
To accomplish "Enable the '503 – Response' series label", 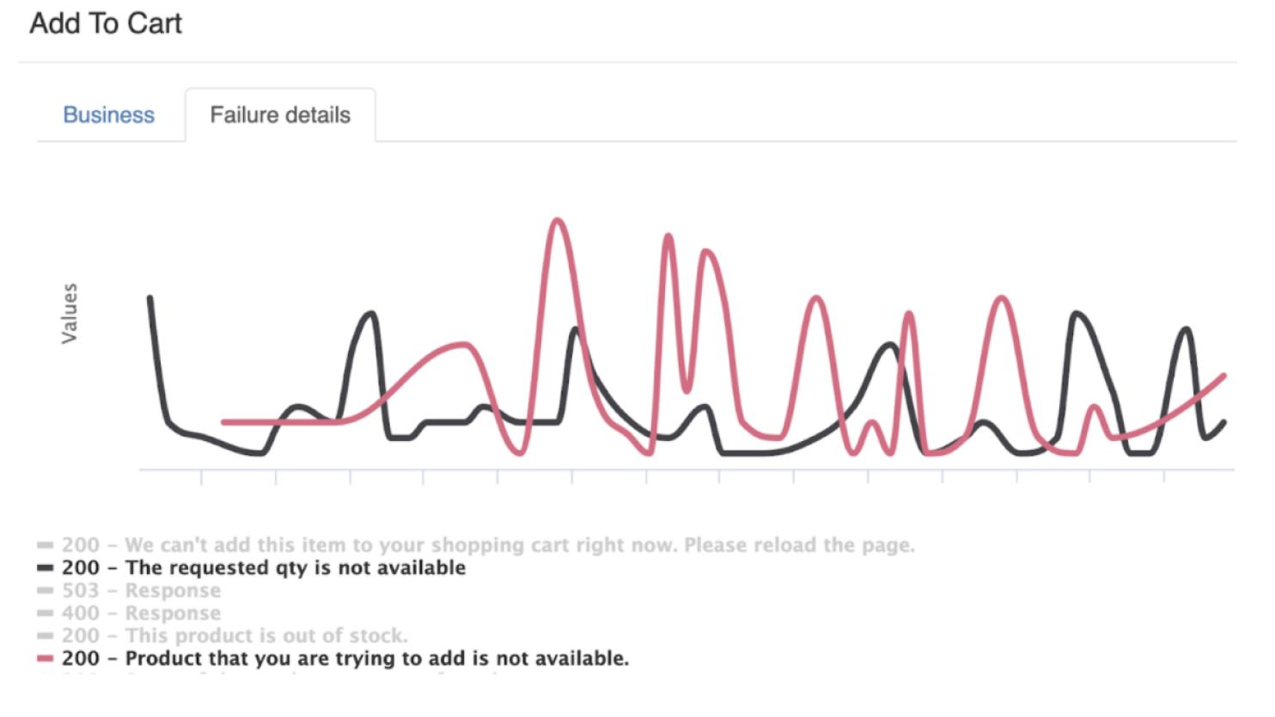I will tap(141, 591).
